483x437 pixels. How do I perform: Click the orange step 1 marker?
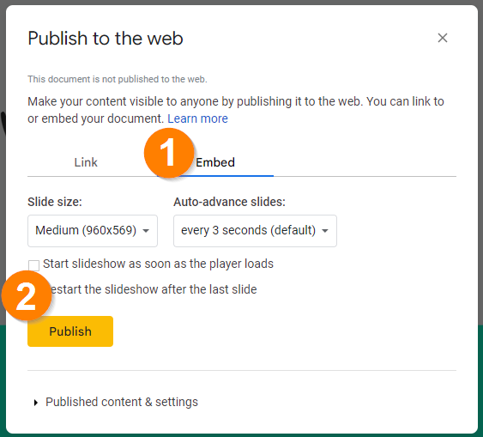point(169,153)
